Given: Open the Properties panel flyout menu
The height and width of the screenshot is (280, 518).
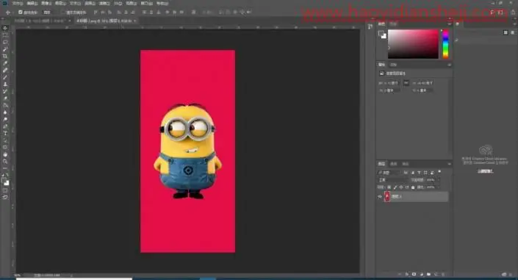Looking at the screenshot, I should [x=449, y=65].
